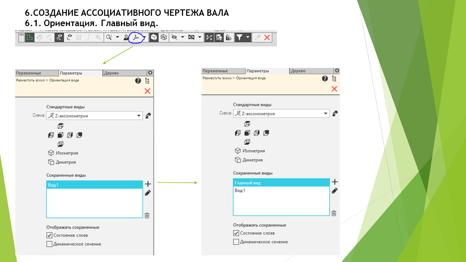466x262 pixels.
Task: Click the circled view orientation toolbar icon
Action: 136,38
